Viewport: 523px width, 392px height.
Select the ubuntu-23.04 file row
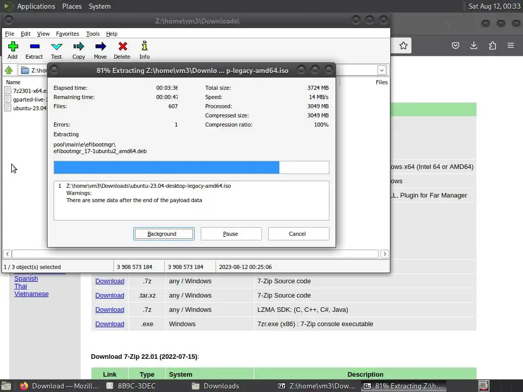pos(26,108)
